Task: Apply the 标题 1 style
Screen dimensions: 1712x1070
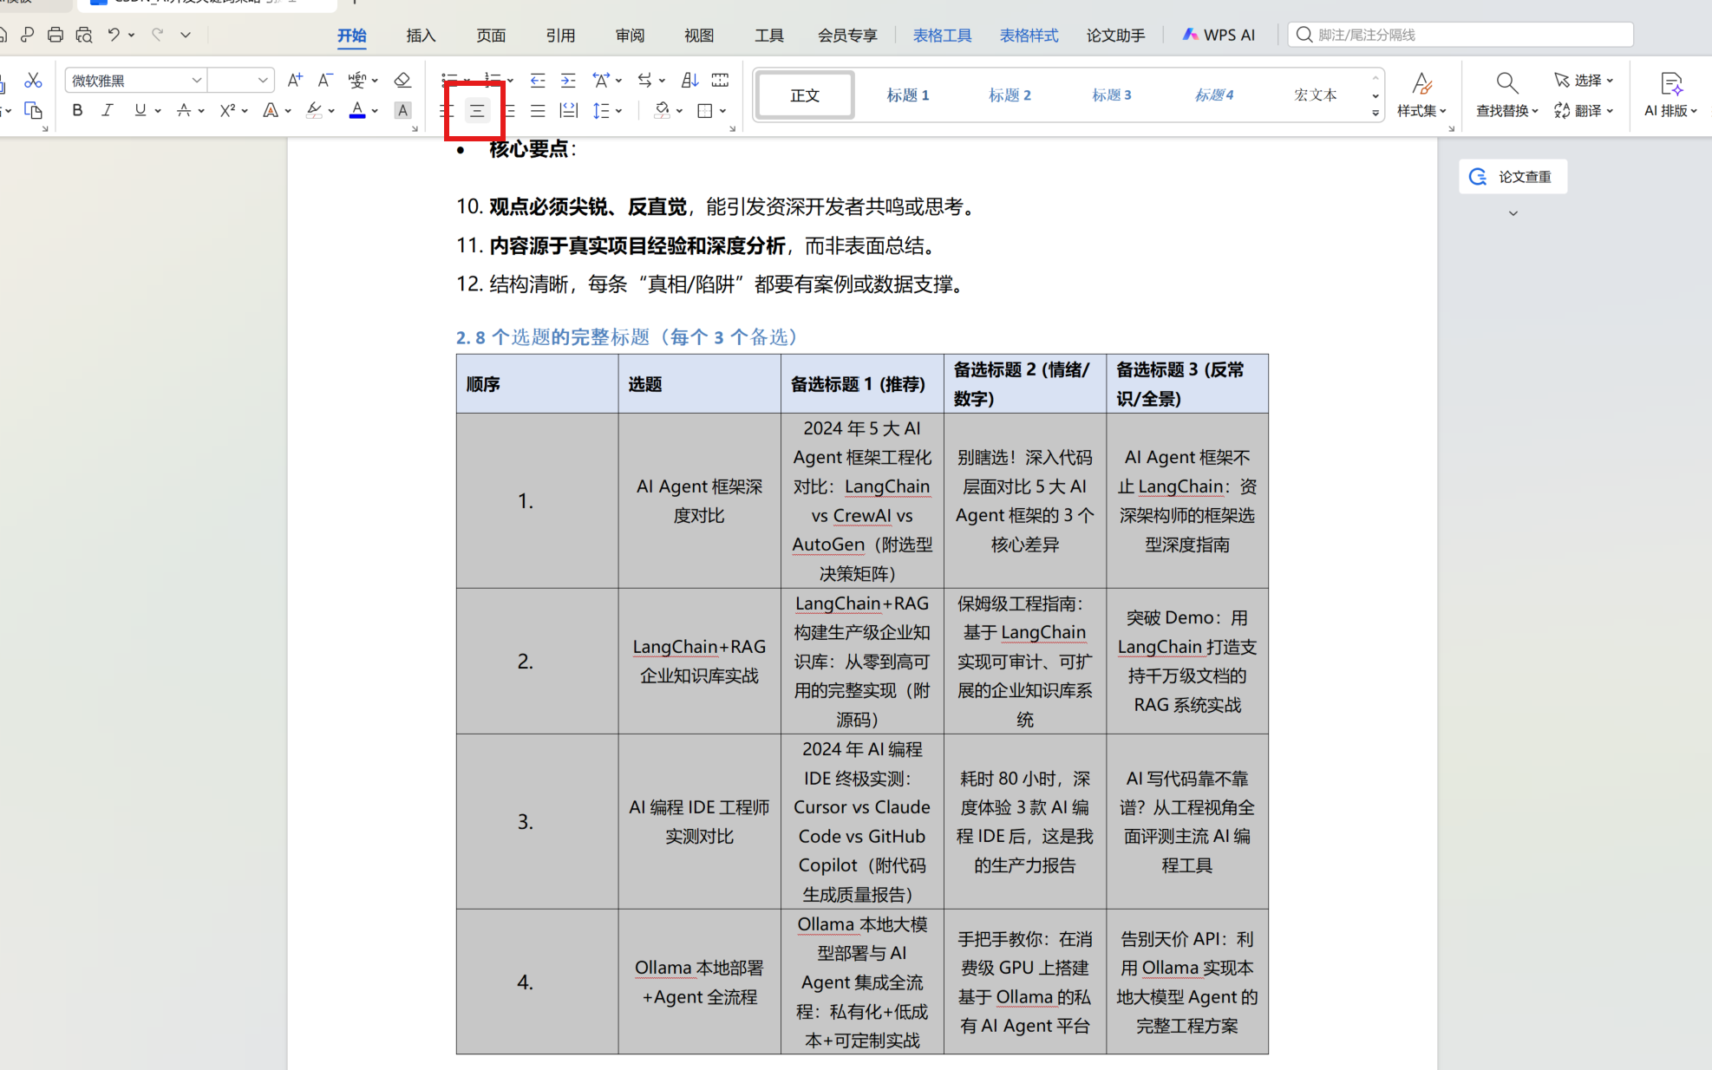Action: 908,95
